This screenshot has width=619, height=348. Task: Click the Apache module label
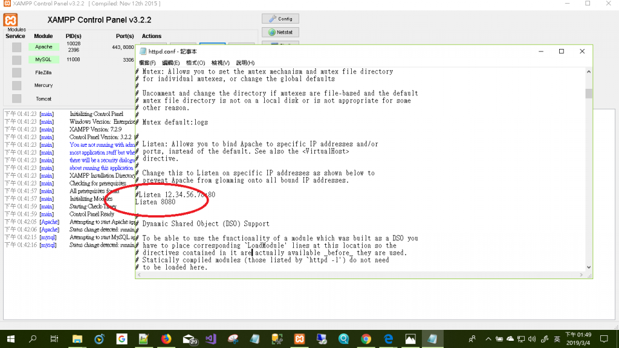[44, 47]
